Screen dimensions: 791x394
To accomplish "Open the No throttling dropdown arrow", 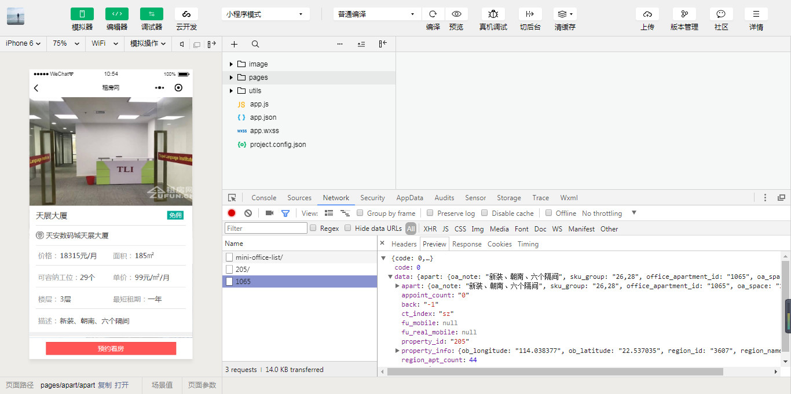I will tap(634, 213).
